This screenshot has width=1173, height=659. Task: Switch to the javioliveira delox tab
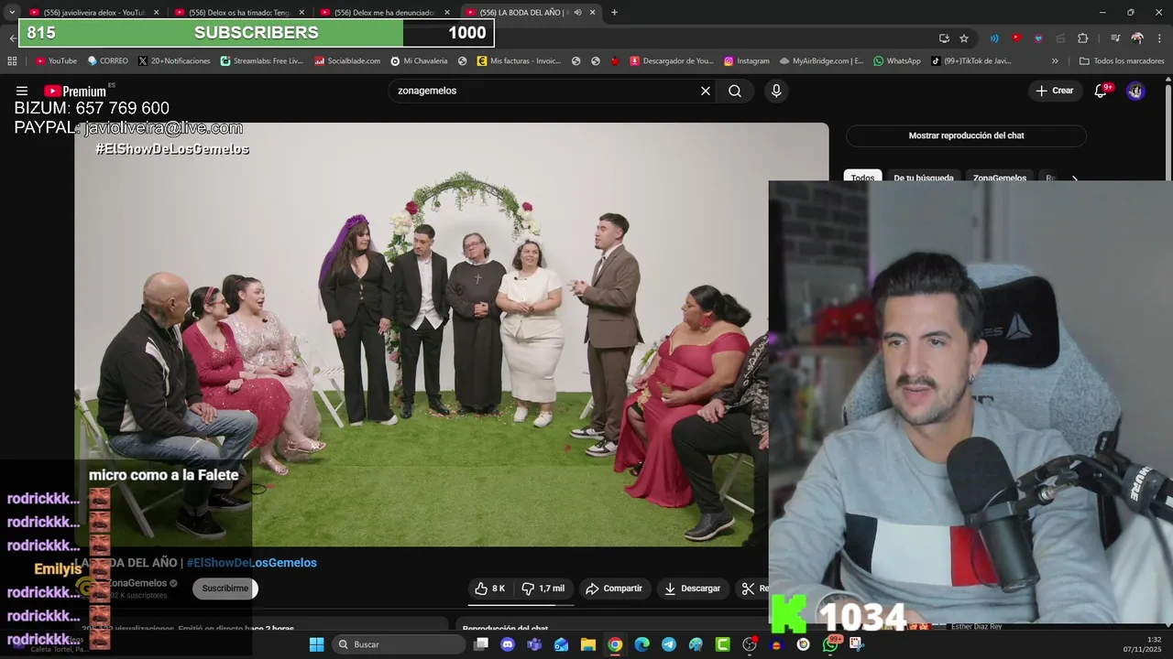pyautogui.click(x=93, y=13)
